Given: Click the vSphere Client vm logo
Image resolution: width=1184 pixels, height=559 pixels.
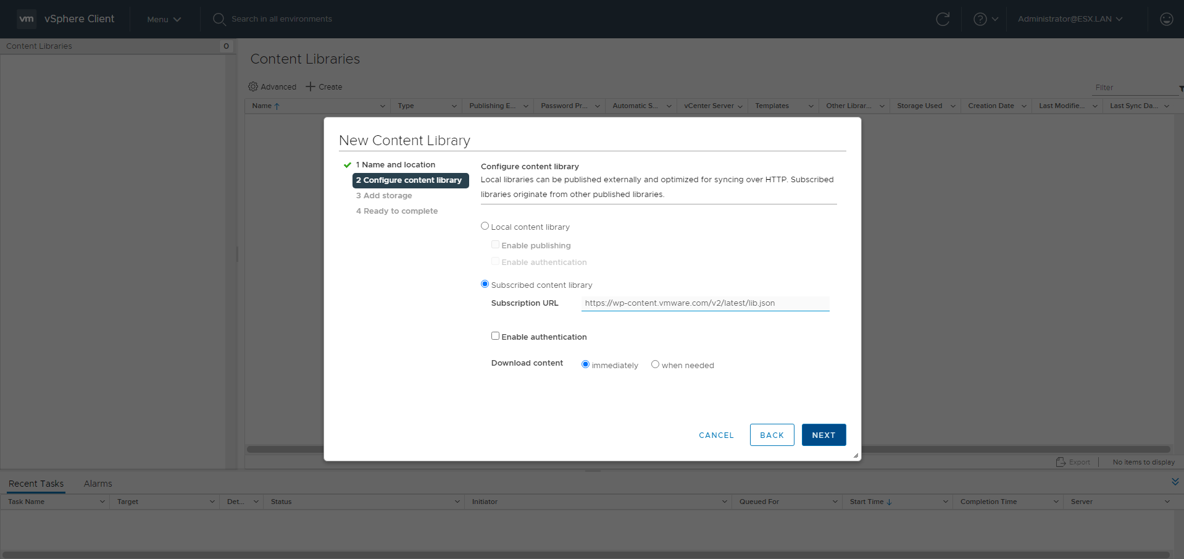Looking at the screenshot, I should click(27, 19).
